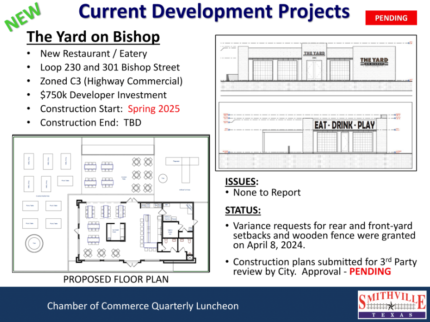Click the red 'Spring 2025' date text
This screenshot has height=322, width=430.
154,109
